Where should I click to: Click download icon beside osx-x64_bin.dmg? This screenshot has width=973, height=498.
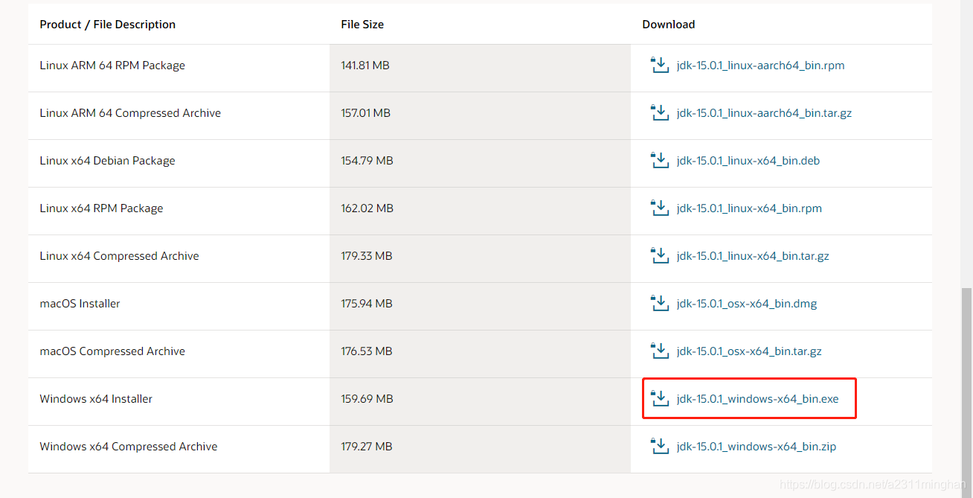(x=659, y=303)
